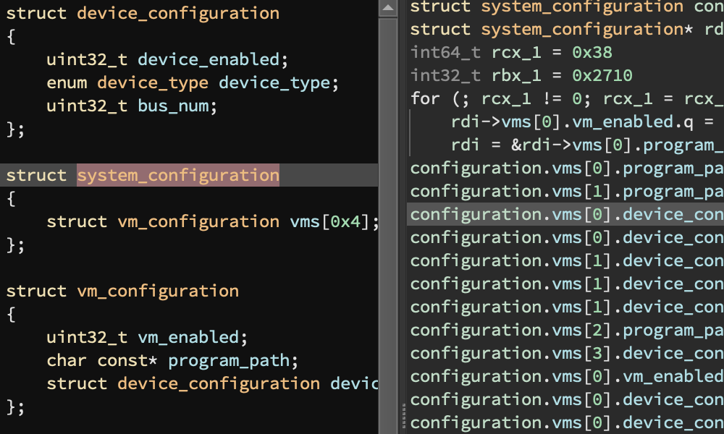Click the configuration.vms[0].vm_enabled line
The width and height of the screenshot is (724, 434).
567,376
